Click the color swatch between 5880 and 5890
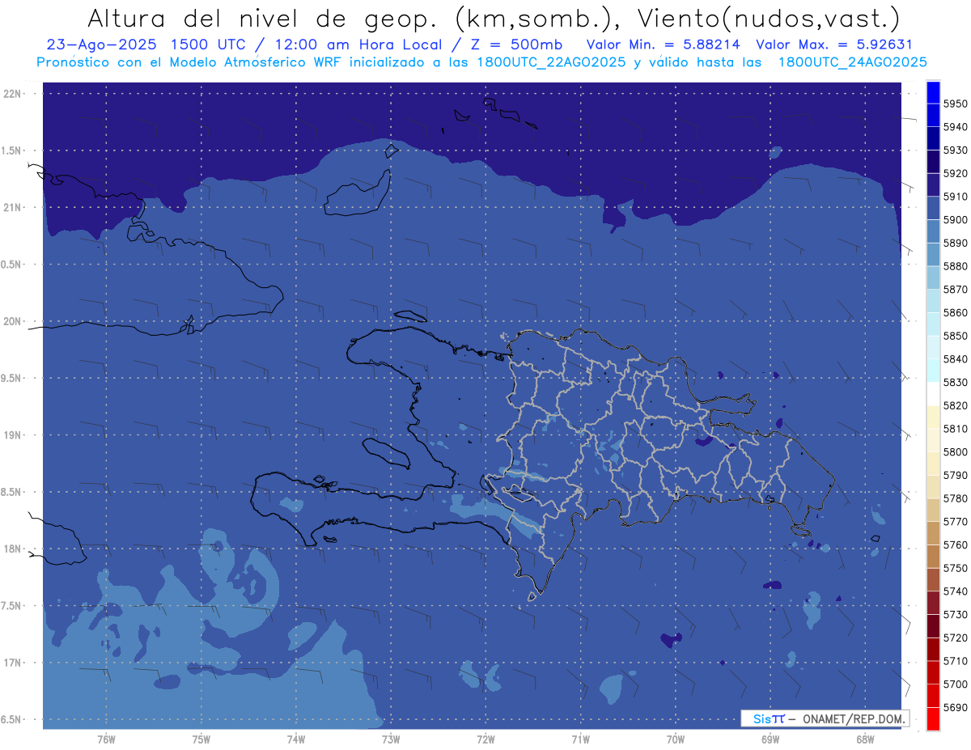 coord(932,255)
